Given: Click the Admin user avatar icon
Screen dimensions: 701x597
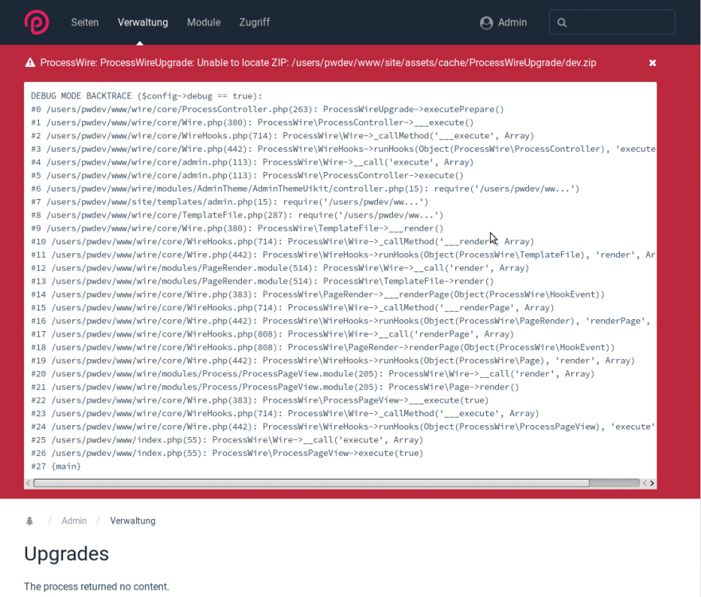Looking at the screenshot, I should pyautogui.click(x=486, y=23).
